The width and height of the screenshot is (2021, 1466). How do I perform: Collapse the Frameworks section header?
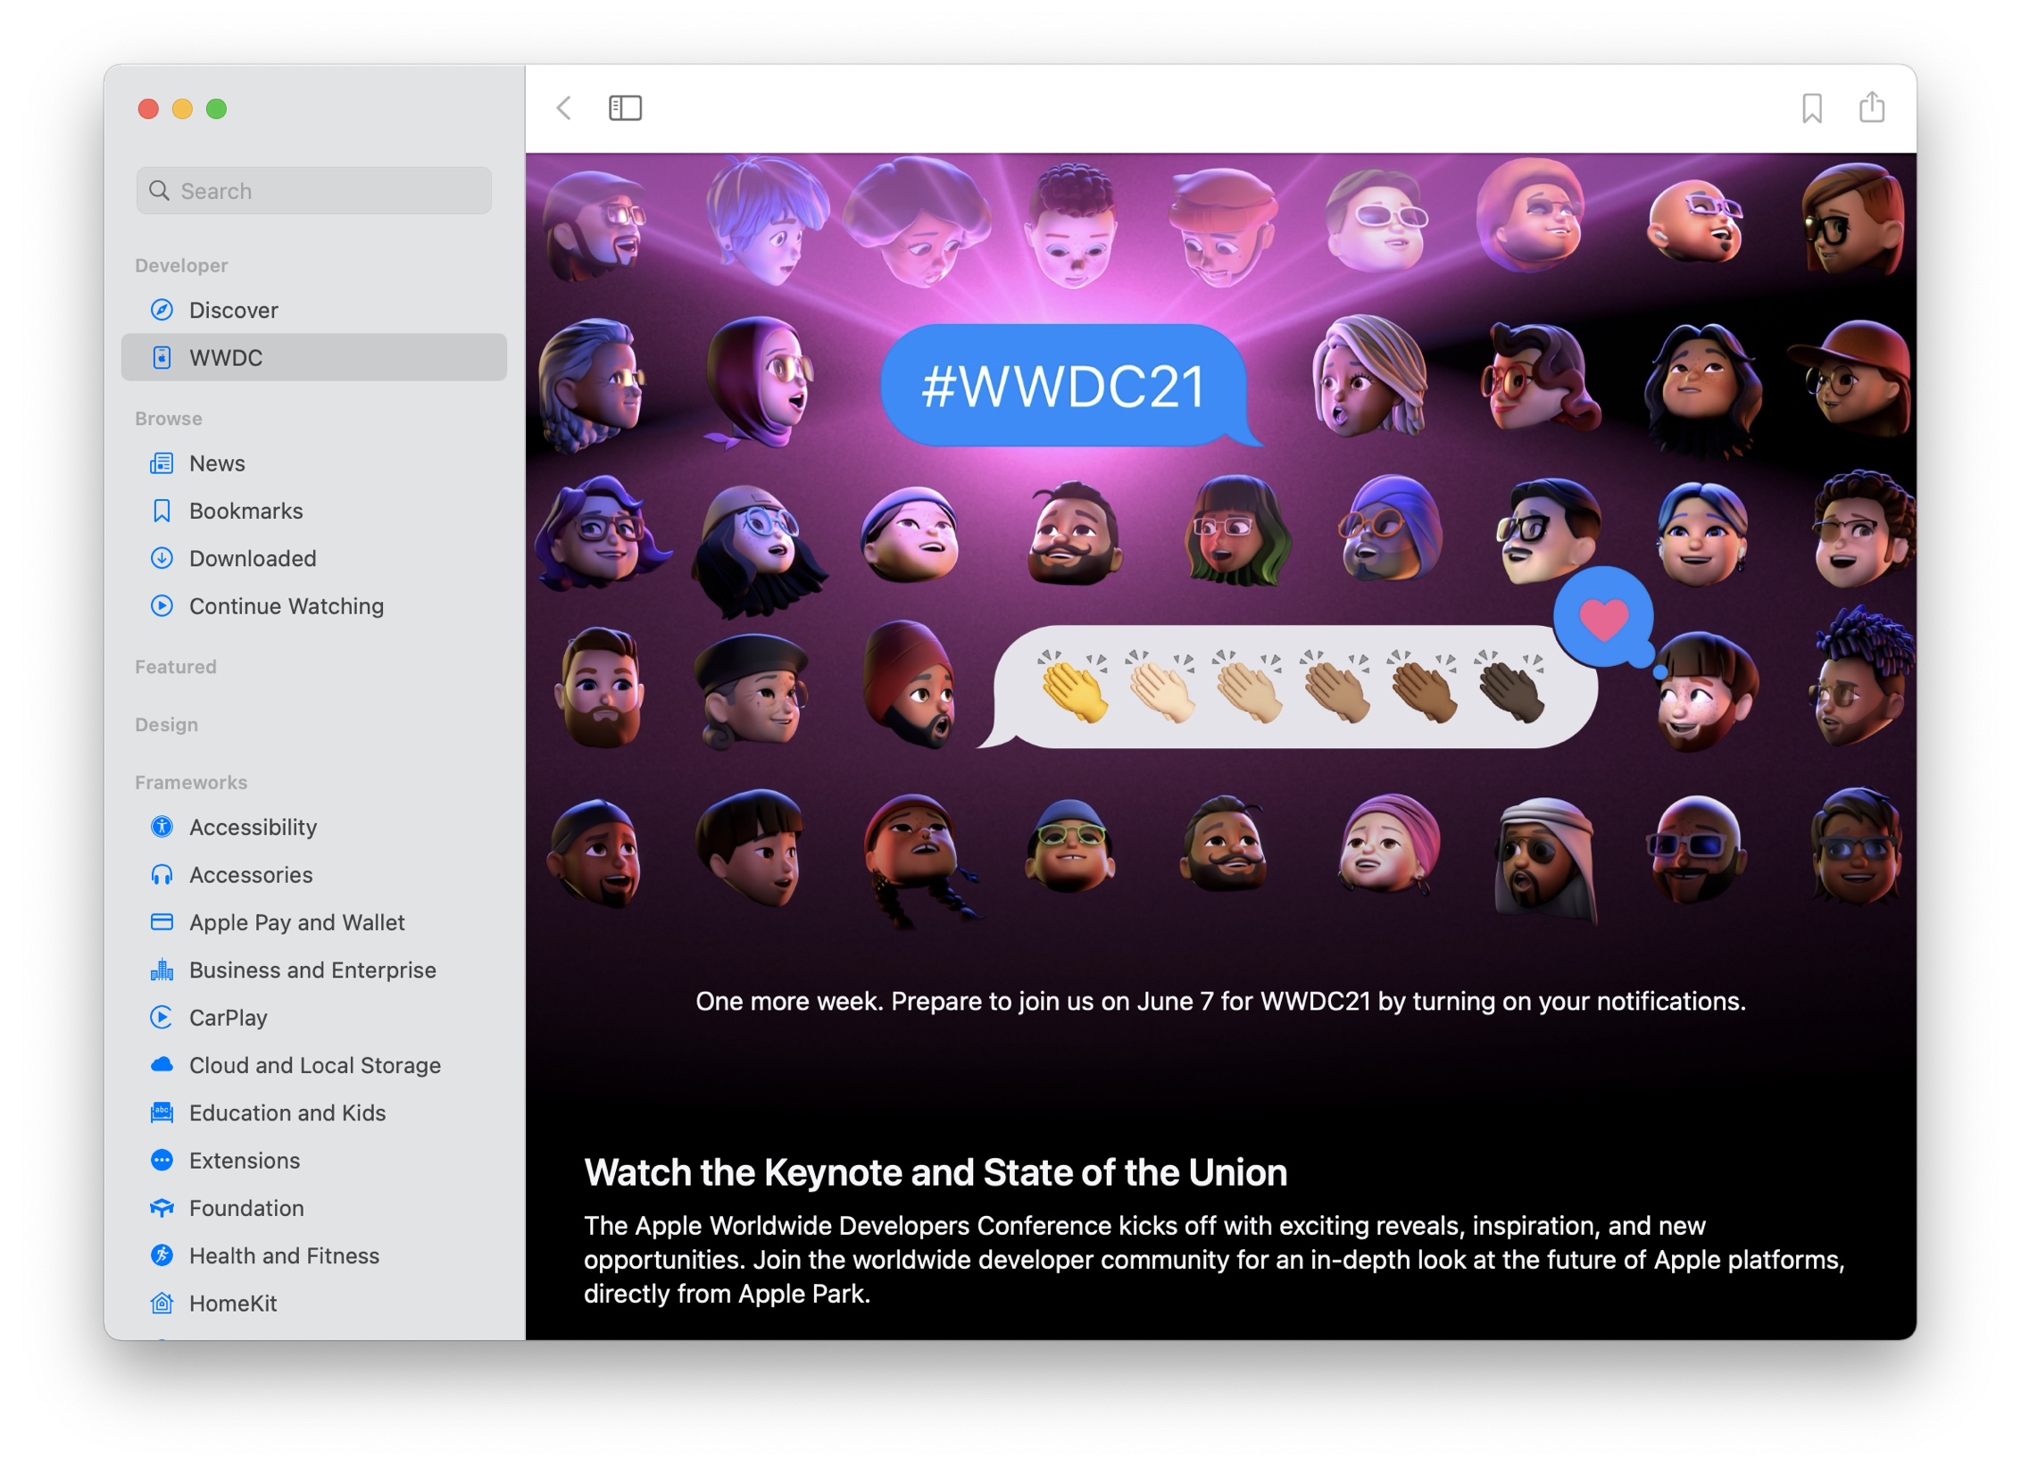click(x=191, y=782)
